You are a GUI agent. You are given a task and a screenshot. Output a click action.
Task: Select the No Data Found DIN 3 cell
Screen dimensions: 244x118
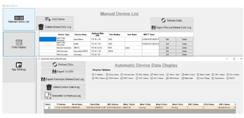(x=226, y=107)
